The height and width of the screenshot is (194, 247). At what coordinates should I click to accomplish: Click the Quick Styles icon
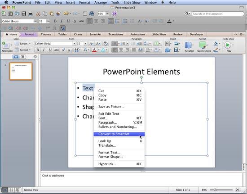coord(203,45)
